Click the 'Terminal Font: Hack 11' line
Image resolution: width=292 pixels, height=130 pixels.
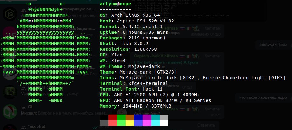(x=131, y=89)
